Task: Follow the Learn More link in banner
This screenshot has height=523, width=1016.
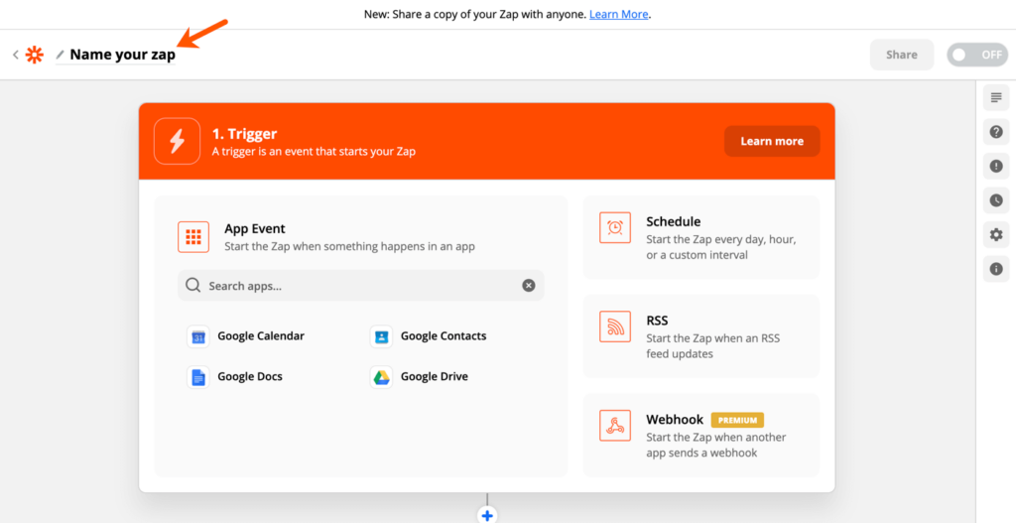Action: (x=619, y=14)
